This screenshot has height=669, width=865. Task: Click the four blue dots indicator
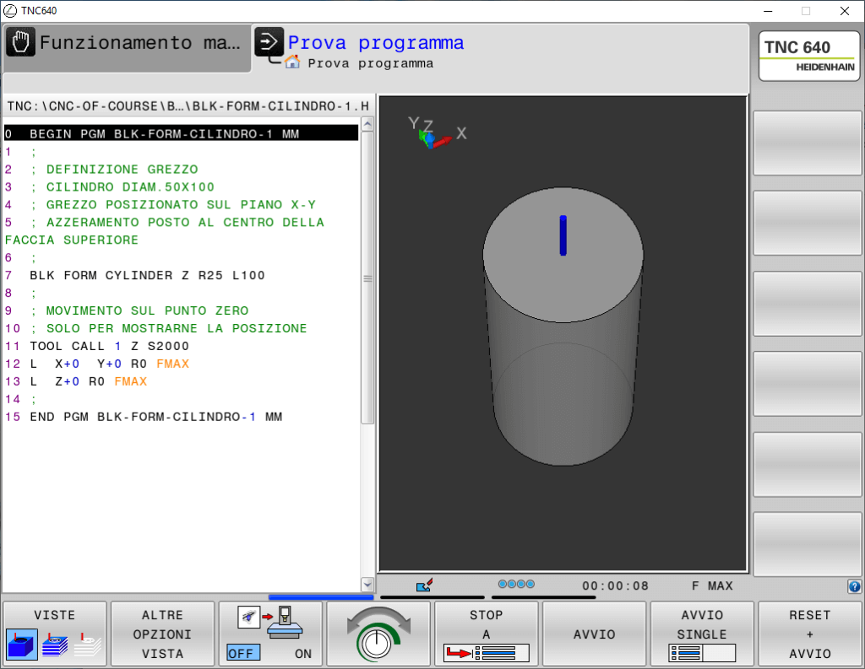(x=516, y=584)
